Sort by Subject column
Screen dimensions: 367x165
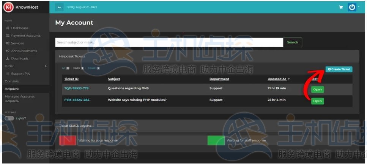pos(114,79)
